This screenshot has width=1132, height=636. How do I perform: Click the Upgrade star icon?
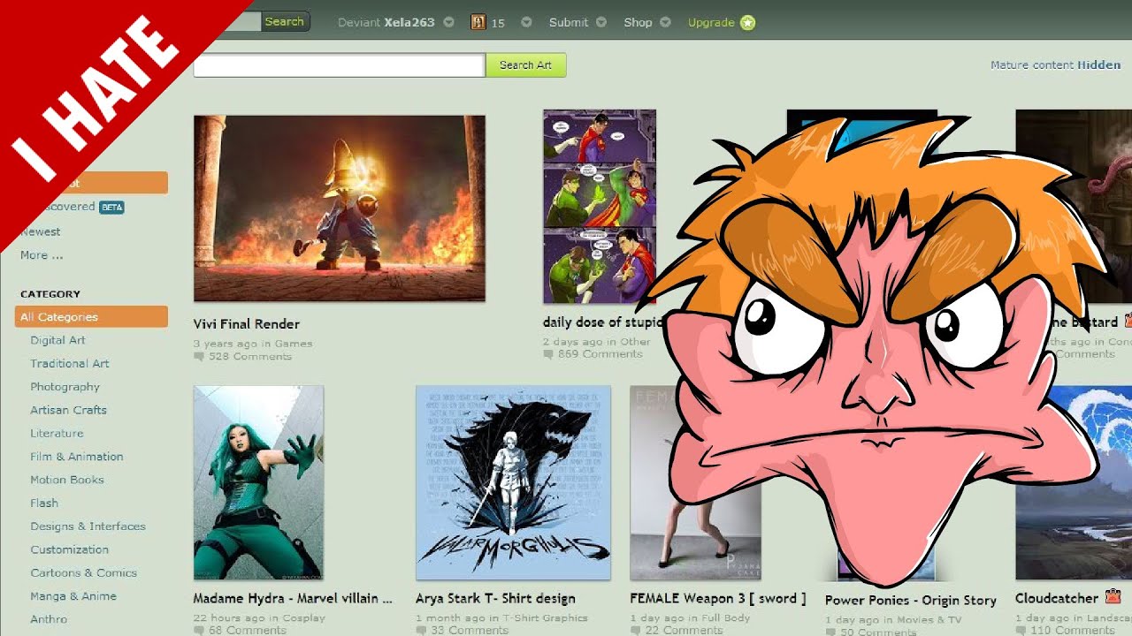(748, 22)
